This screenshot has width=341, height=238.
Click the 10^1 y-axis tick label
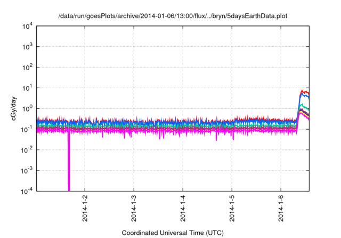27,88
